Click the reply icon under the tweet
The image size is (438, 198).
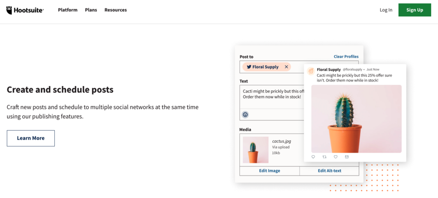tap(313, 157)
